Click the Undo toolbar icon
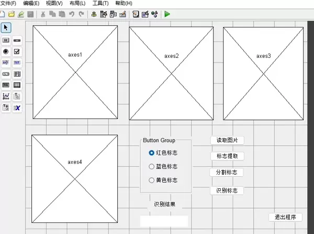Image resolution: width=314 pixels, height=234 pixels. (x=71, y=14)
